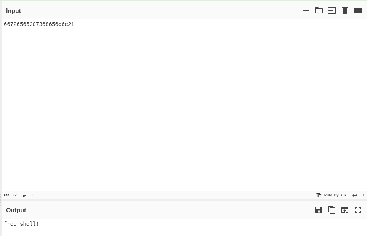367x236 pixels.
Task: Add a new input tab
Action: tap(306, 10)
